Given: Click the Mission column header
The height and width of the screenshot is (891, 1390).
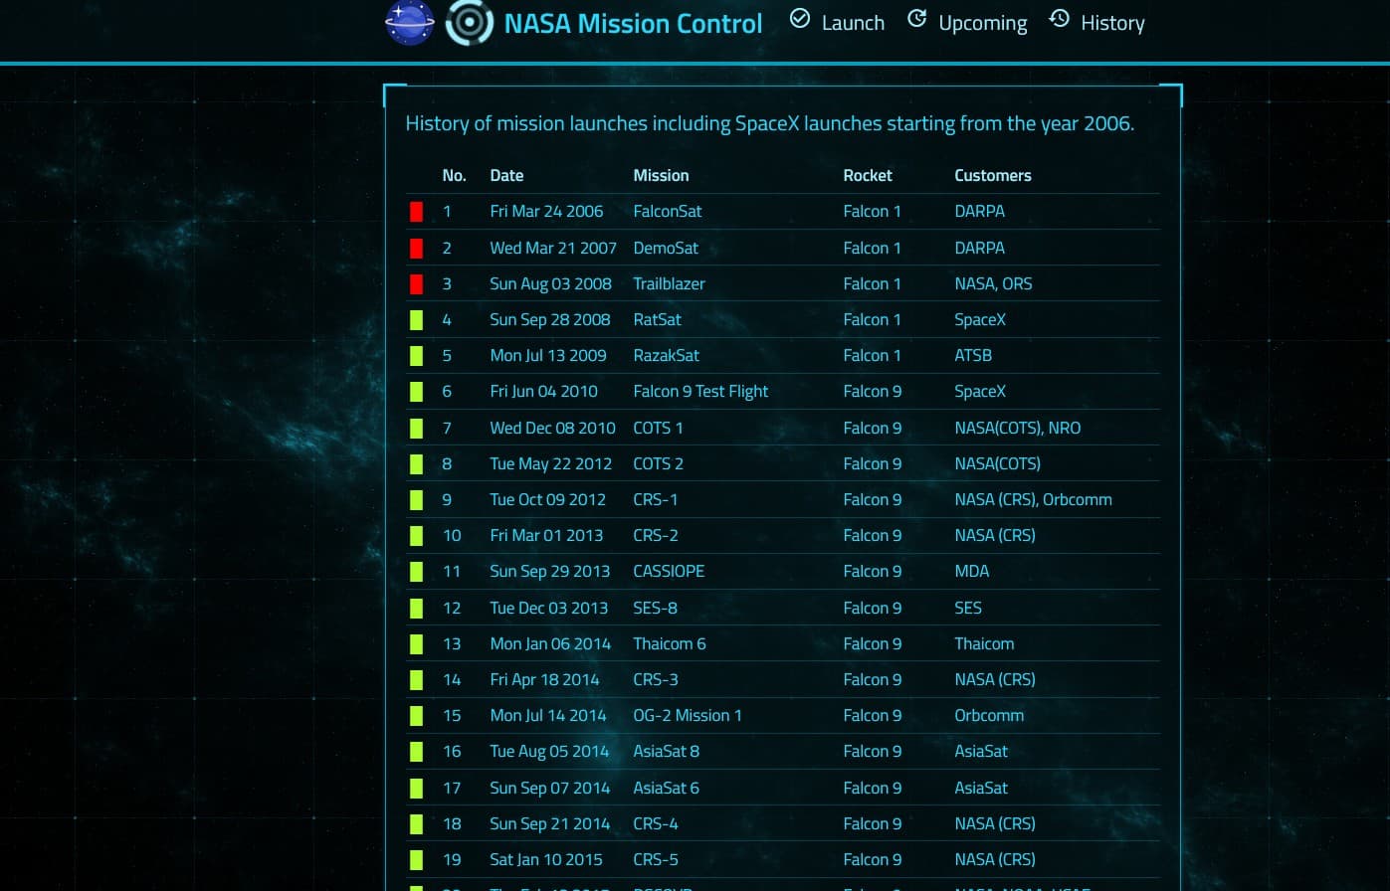Looking at the screenshot, I should click(661, 175).
